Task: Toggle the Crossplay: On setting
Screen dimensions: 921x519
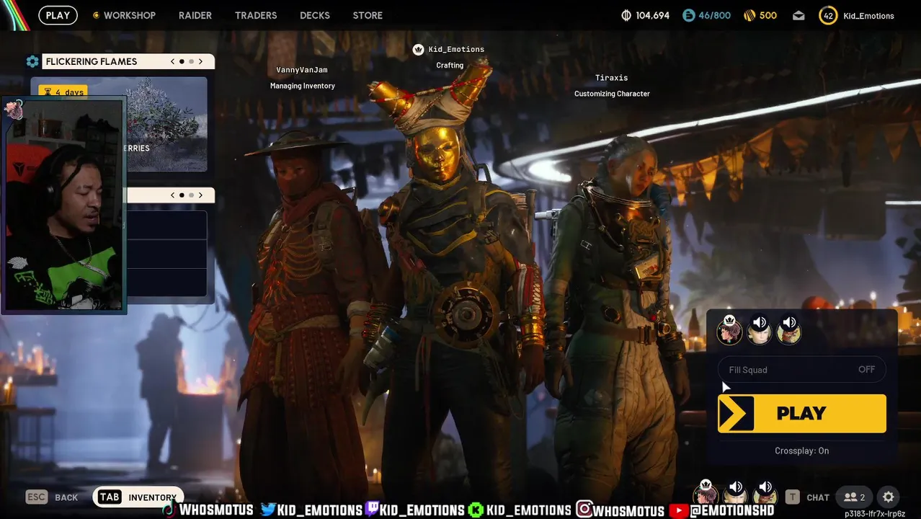Action: (802, 451)
